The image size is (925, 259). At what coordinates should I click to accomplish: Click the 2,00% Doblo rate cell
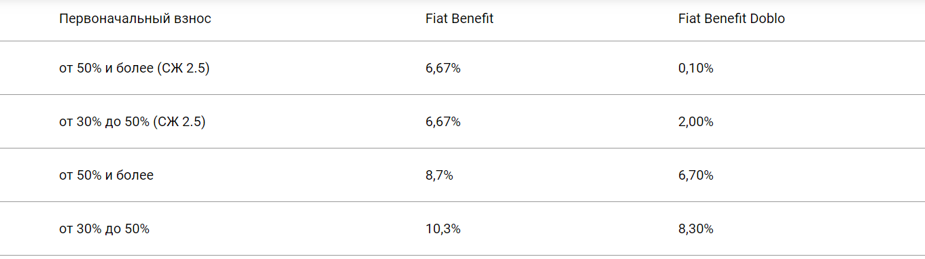tap(696, 122)
